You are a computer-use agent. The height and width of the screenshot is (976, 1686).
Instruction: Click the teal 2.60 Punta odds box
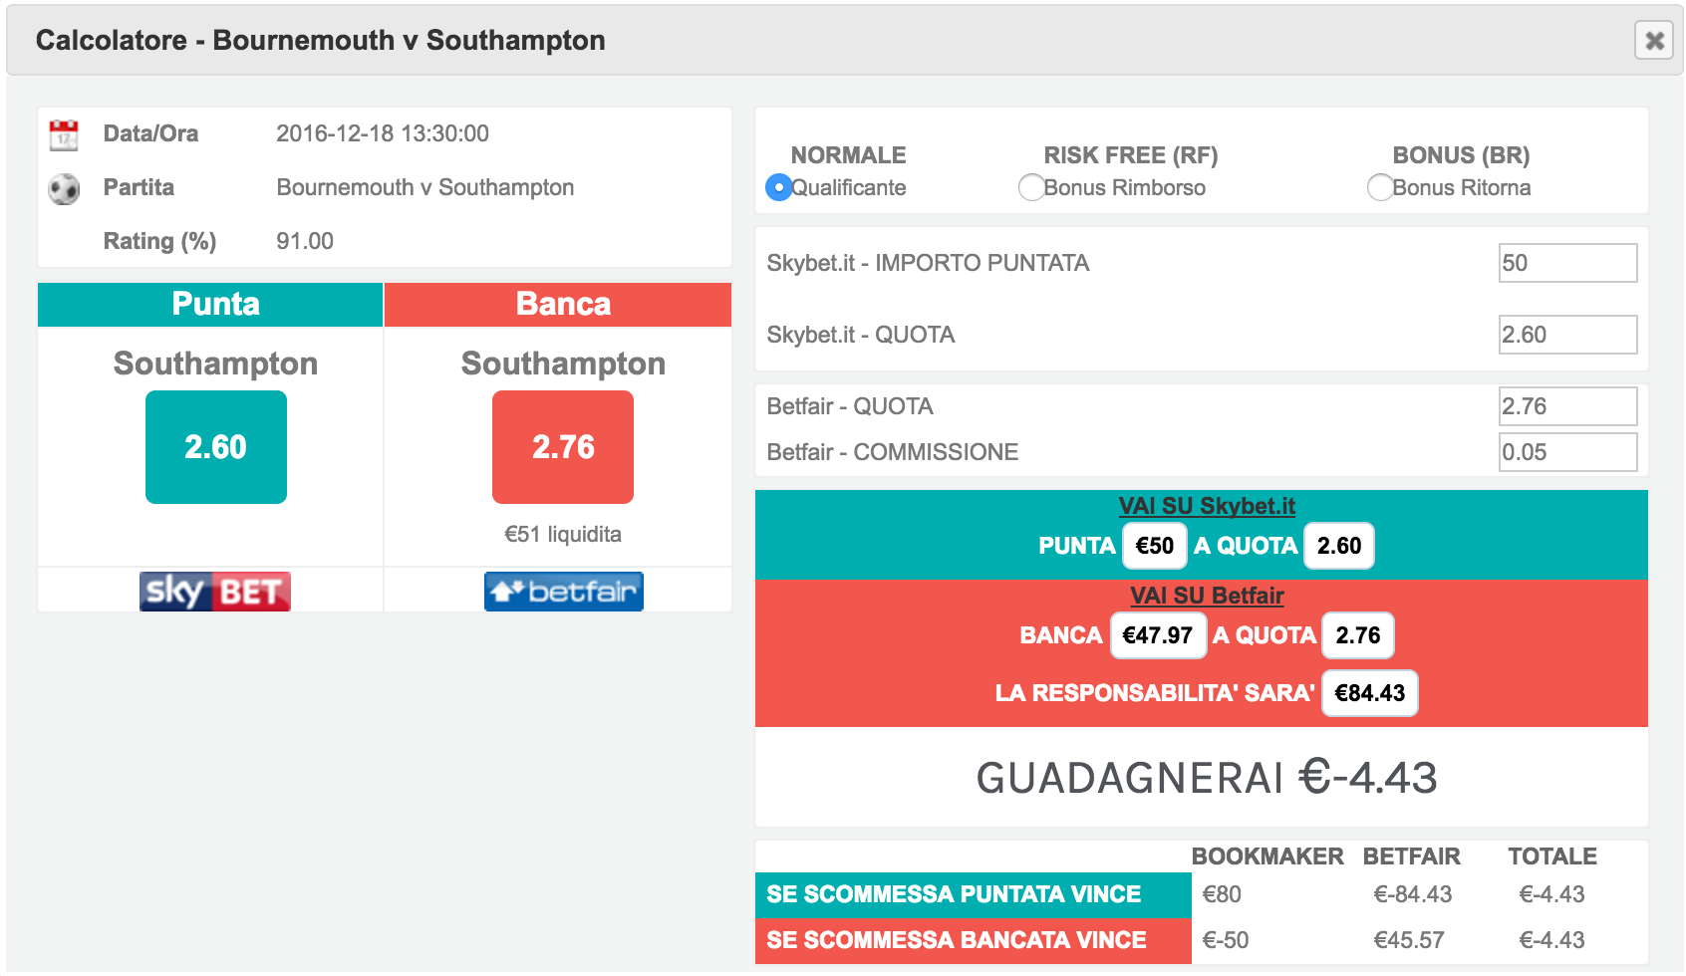click(215, 447)
